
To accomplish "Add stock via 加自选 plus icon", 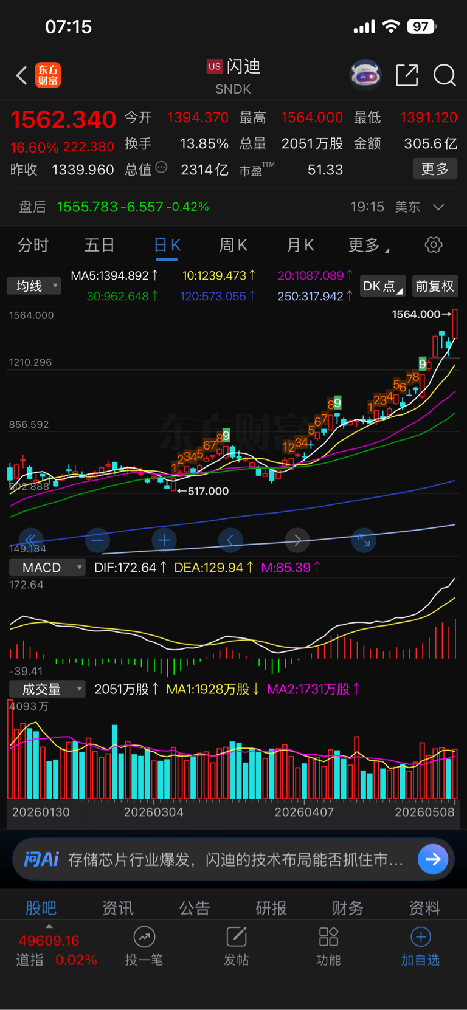I will coord(421,937).
